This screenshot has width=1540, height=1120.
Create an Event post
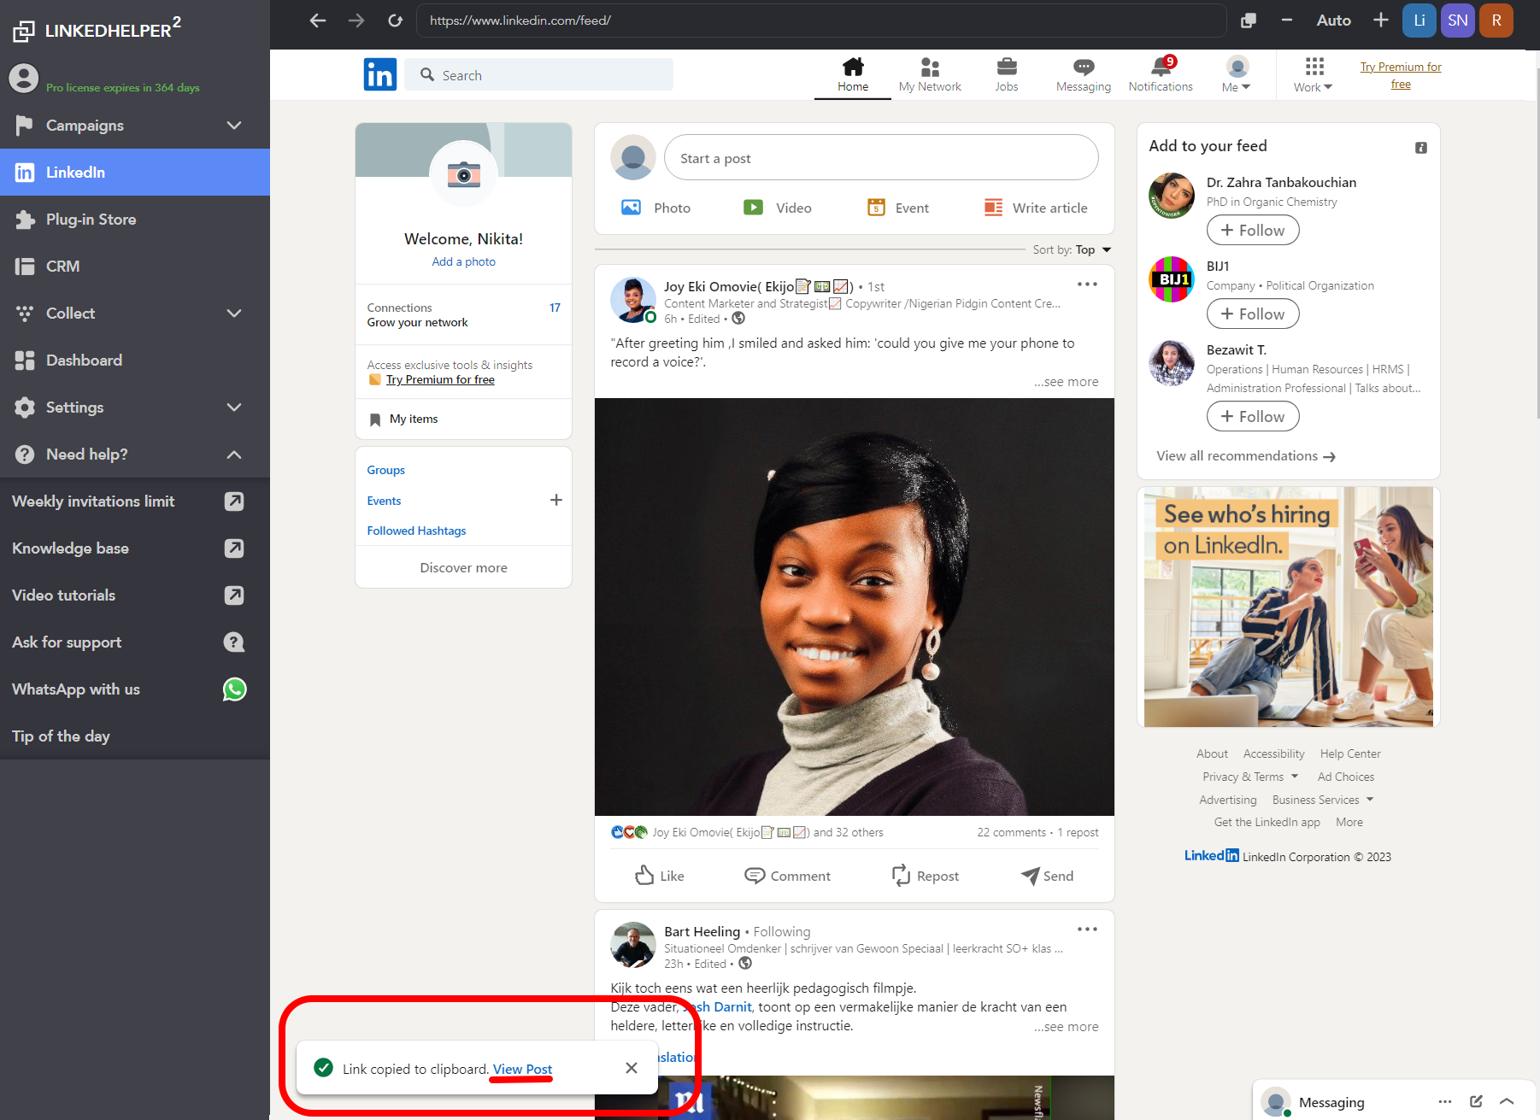[x=896, y=208]
